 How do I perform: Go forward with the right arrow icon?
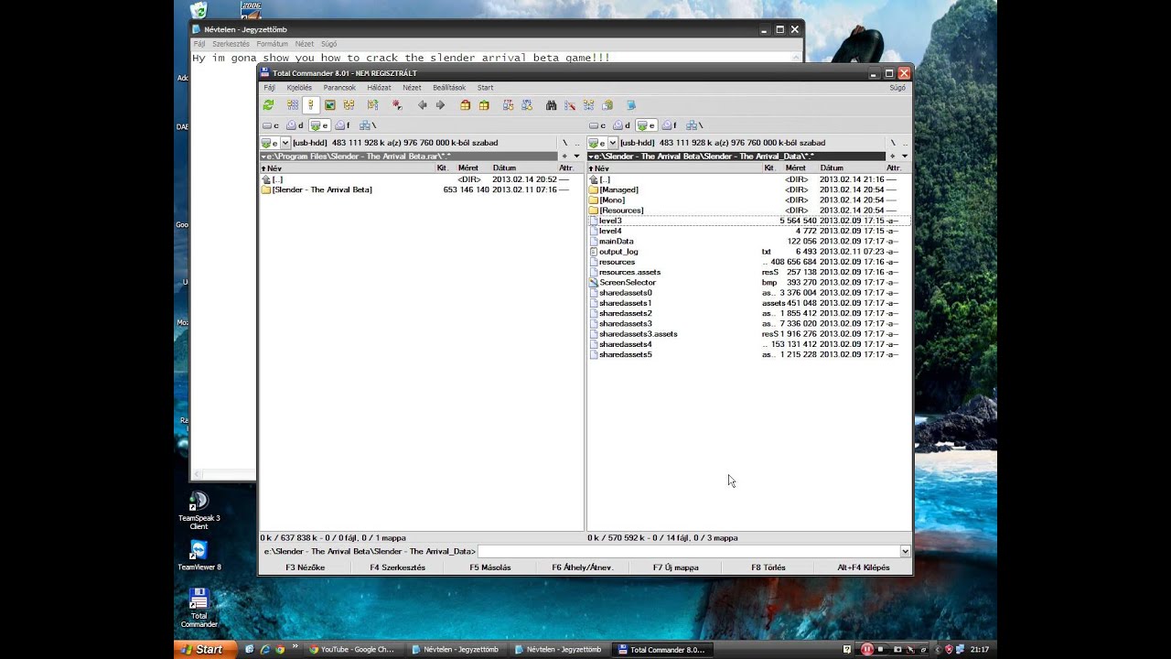pyautogui.click(x=440, y=105)
